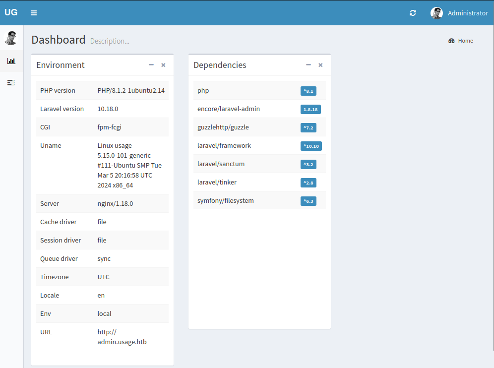Close the Dependencies panel
Screen dimensions: 494x368
coord(320,65)
